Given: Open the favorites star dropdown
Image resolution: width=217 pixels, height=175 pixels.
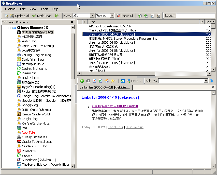Looking at the screenshot, I should point(113,81).
